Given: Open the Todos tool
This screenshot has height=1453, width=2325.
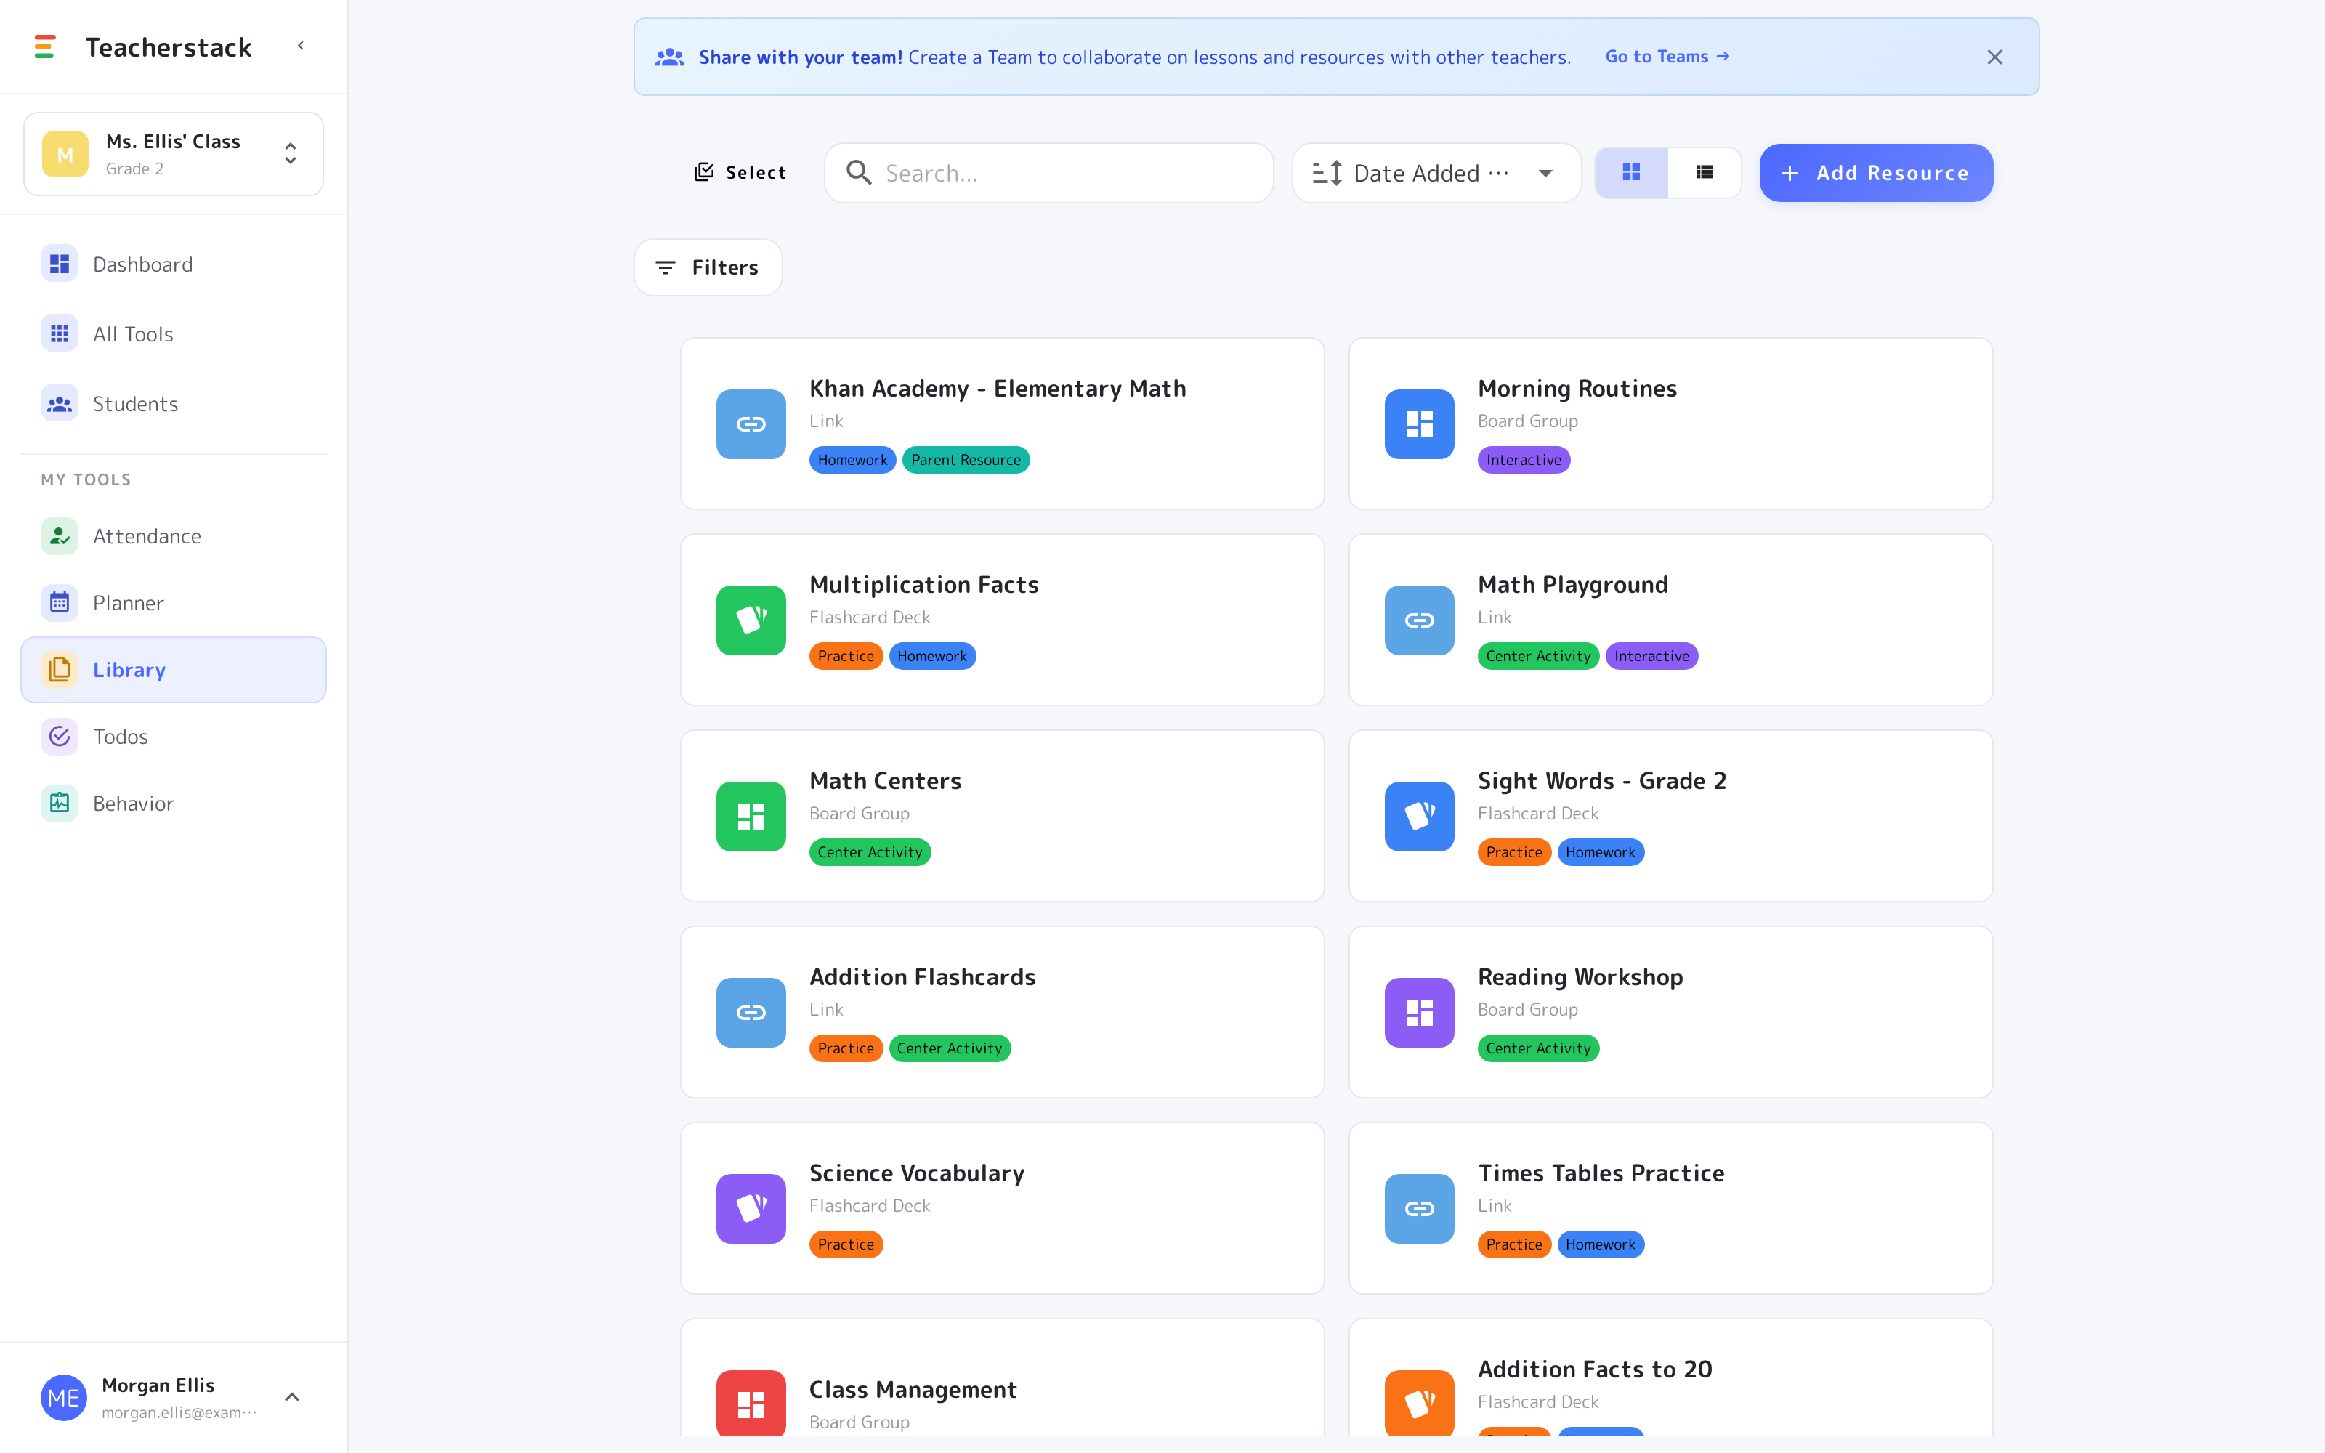Looking at the screenshot, I should click(173, 736).
